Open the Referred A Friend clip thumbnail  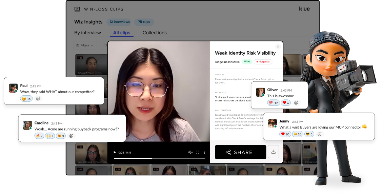tap(91, 64)
